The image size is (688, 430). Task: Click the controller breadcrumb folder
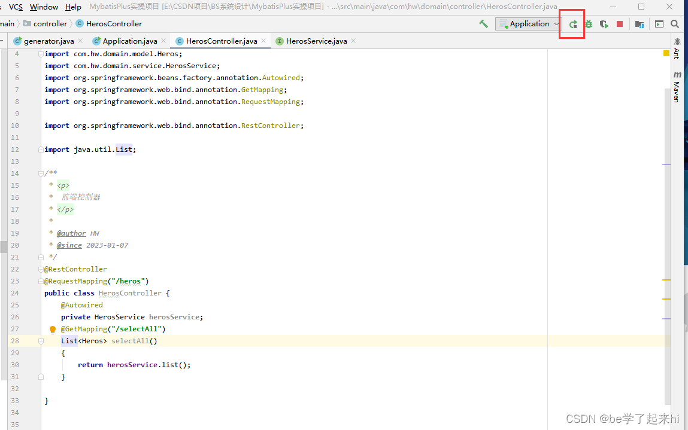(x=45, y=24)
